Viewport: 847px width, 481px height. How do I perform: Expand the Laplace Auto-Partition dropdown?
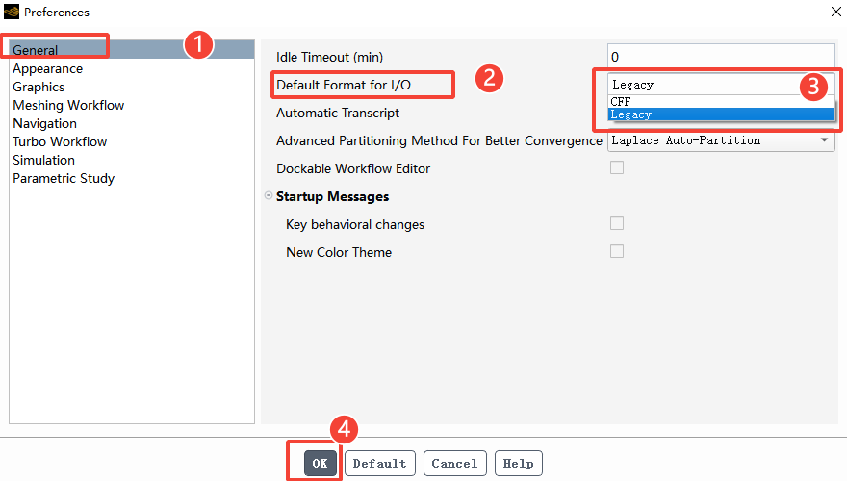tap(720, 140)
